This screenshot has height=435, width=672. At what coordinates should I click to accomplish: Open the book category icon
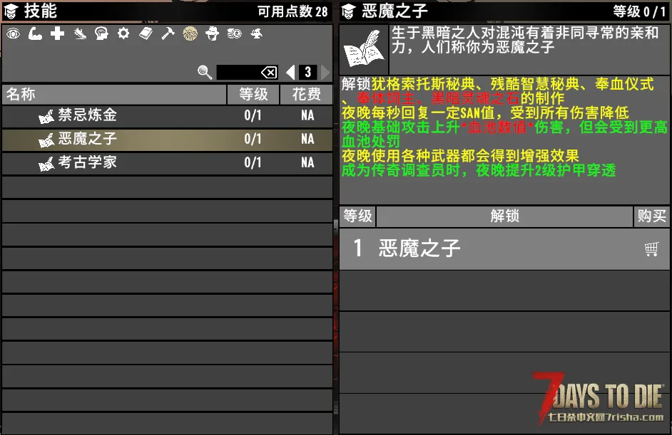(x=146, y=33)
